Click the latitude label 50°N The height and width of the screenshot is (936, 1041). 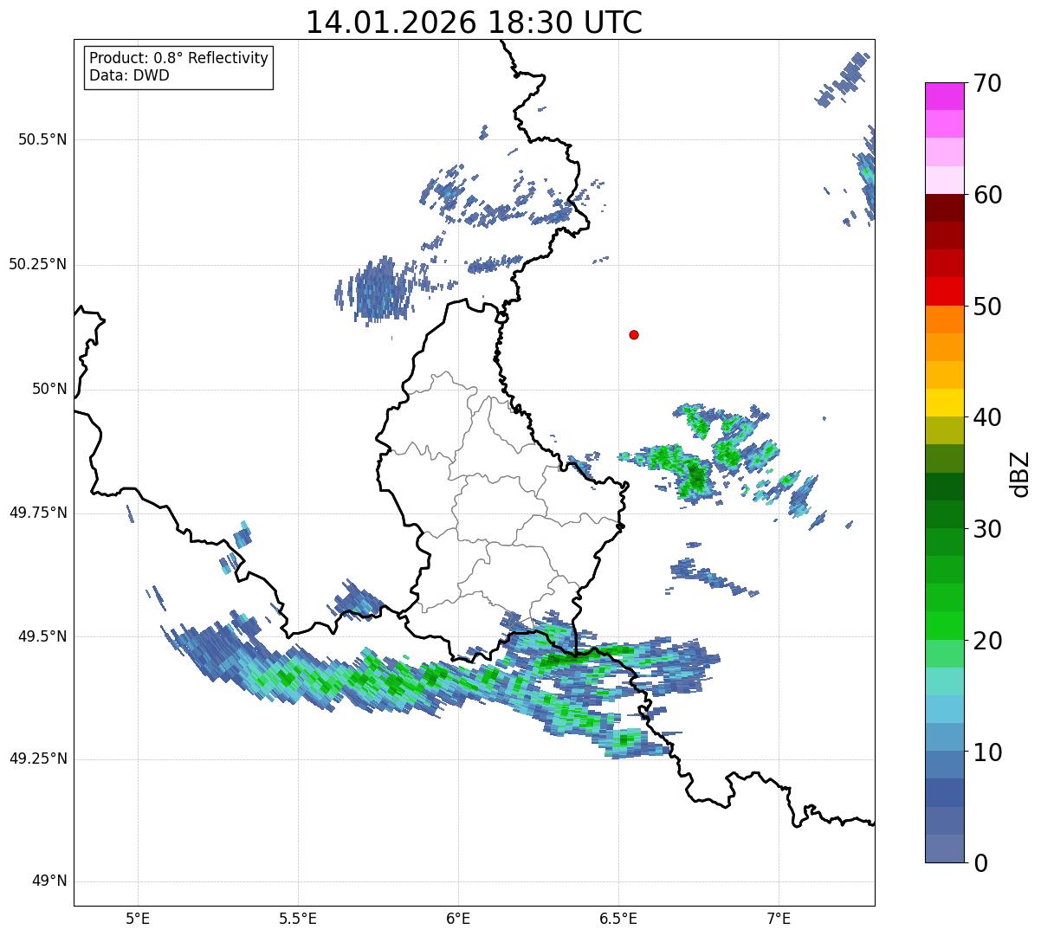(x=49, y=390)
